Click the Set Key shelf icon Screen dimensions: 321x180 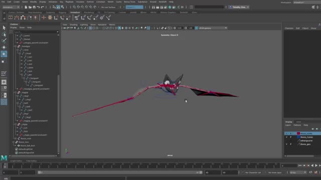(x=44, y=18)
